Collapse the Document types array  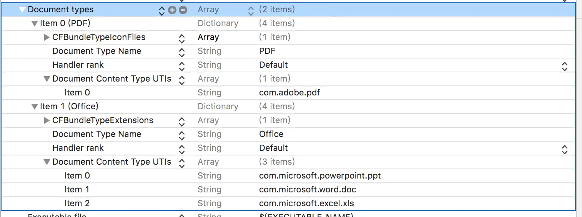(x=22, y=10)
